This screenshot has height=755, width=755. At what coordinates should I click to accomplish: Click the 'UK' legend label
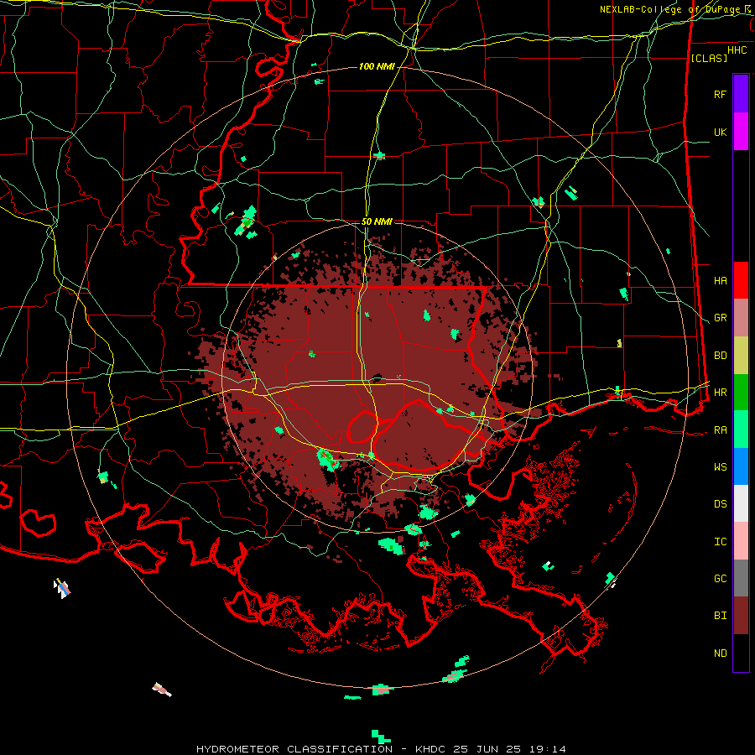point(720,132)
